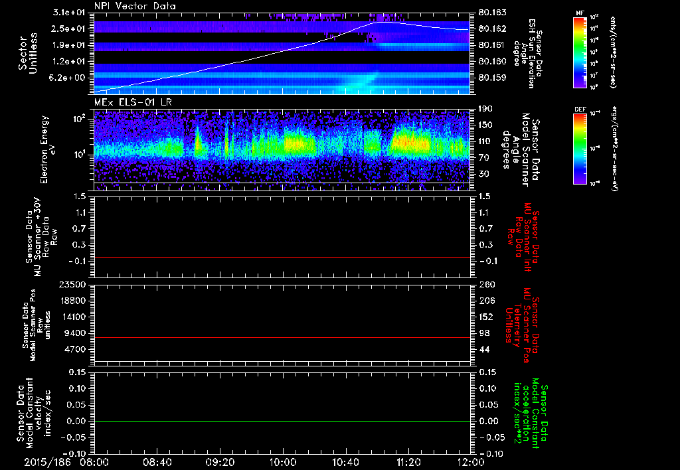The width and height of the screenshot is (680, 470).
Task: Click the 08:00 time axis label
Action: (94, 461)
